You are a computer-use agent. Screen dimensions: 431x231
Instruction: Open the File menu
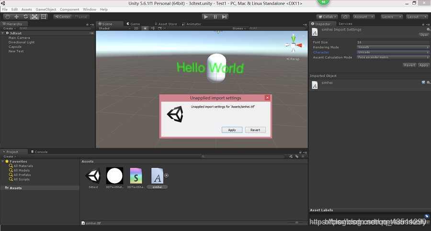click(5, 10)
